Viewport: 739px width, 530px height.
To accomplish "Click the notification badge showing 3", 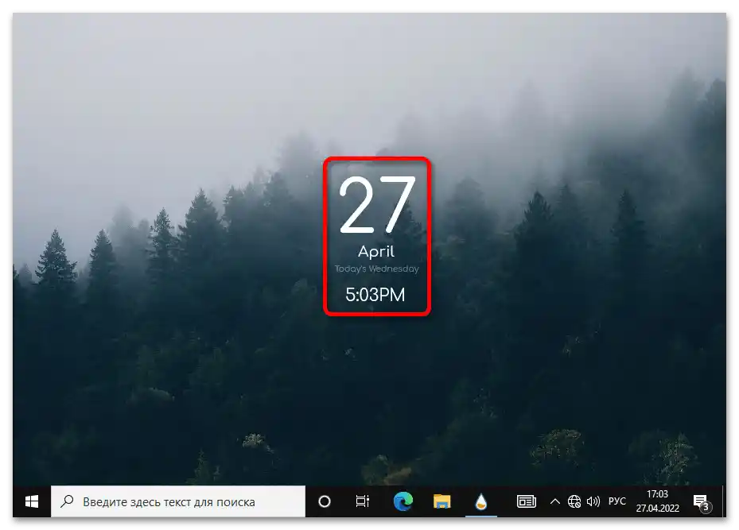I will [707, 505].
